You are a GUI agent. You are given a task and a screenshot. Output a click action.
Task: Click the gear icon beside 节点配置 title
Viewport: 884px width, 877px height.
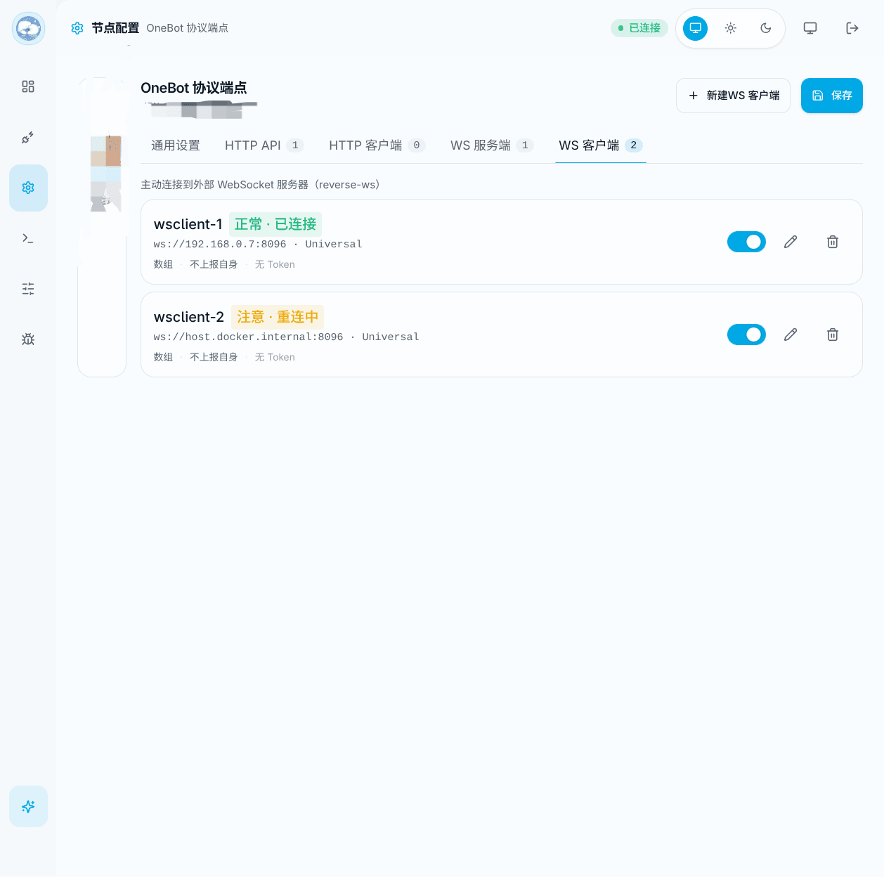[x=77, y=28]
